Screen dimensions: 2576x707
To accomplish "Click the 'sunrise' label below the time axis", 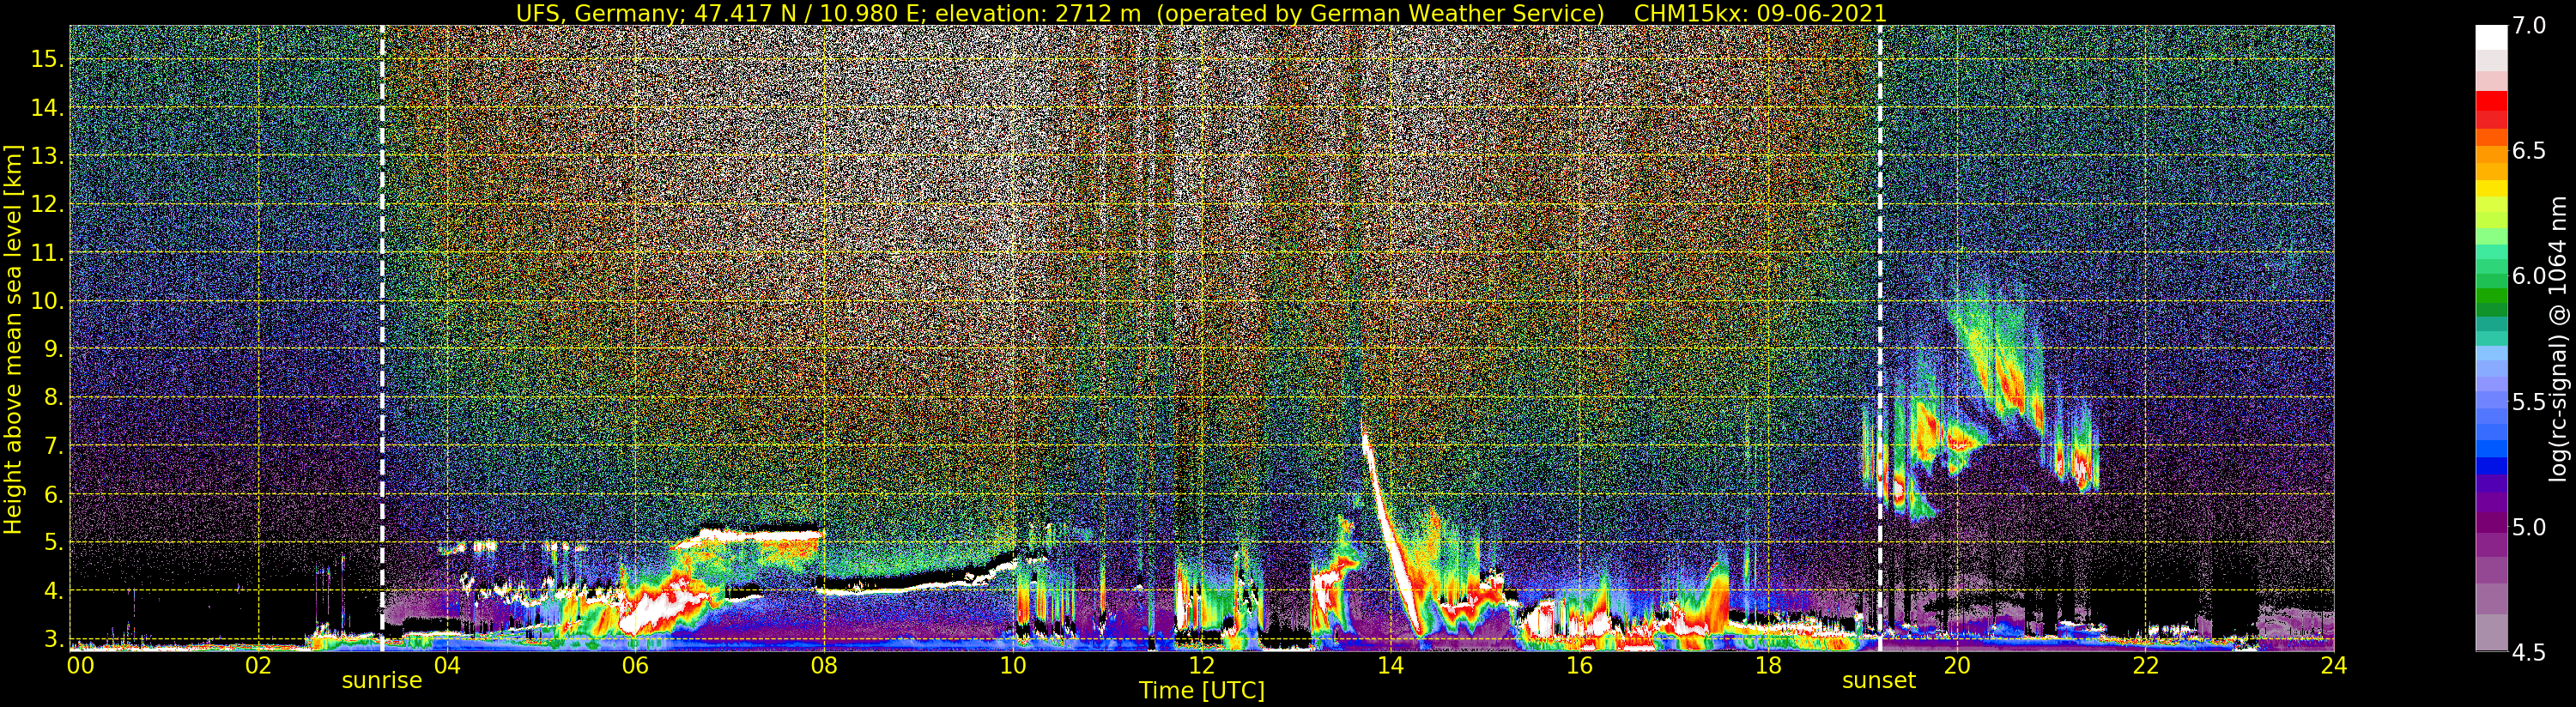I will (x=382, y=681).
